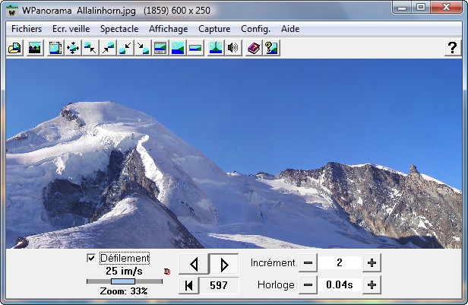468x305 pixels.
Task: Decrease Incrément with the minus button
Action: click(308, 263)
